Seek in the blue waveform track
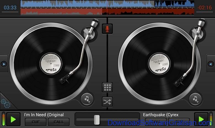Viewport: 215px width, 128px height. click(107, 4)
